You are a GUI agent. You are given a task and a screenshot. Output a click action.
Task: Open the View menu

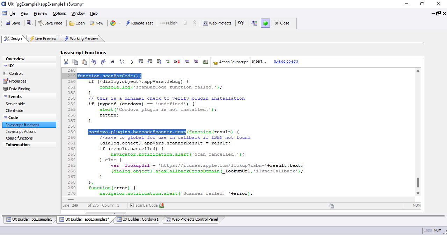(x=24, y=13)
